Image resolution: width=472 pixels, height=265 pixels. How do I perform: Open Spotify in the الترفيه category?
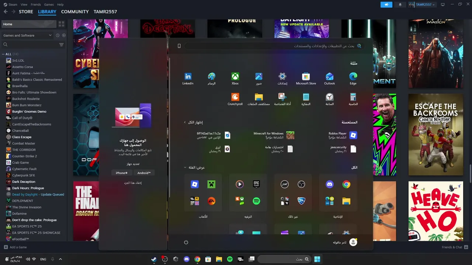[256, 201]
